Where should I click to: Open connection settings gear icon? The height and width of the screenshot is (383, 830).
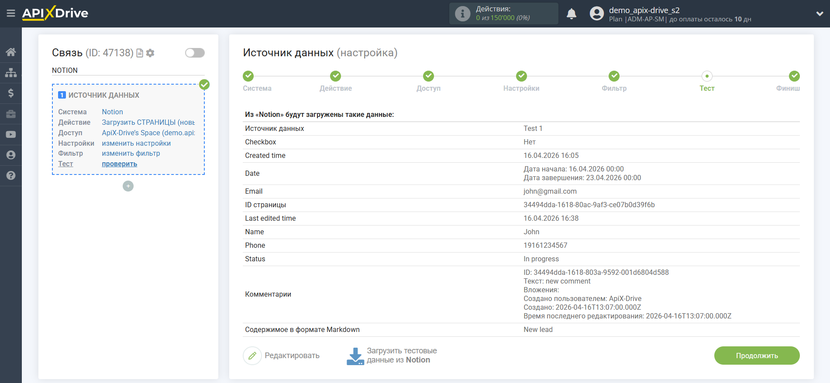click(x=150, y=53)
